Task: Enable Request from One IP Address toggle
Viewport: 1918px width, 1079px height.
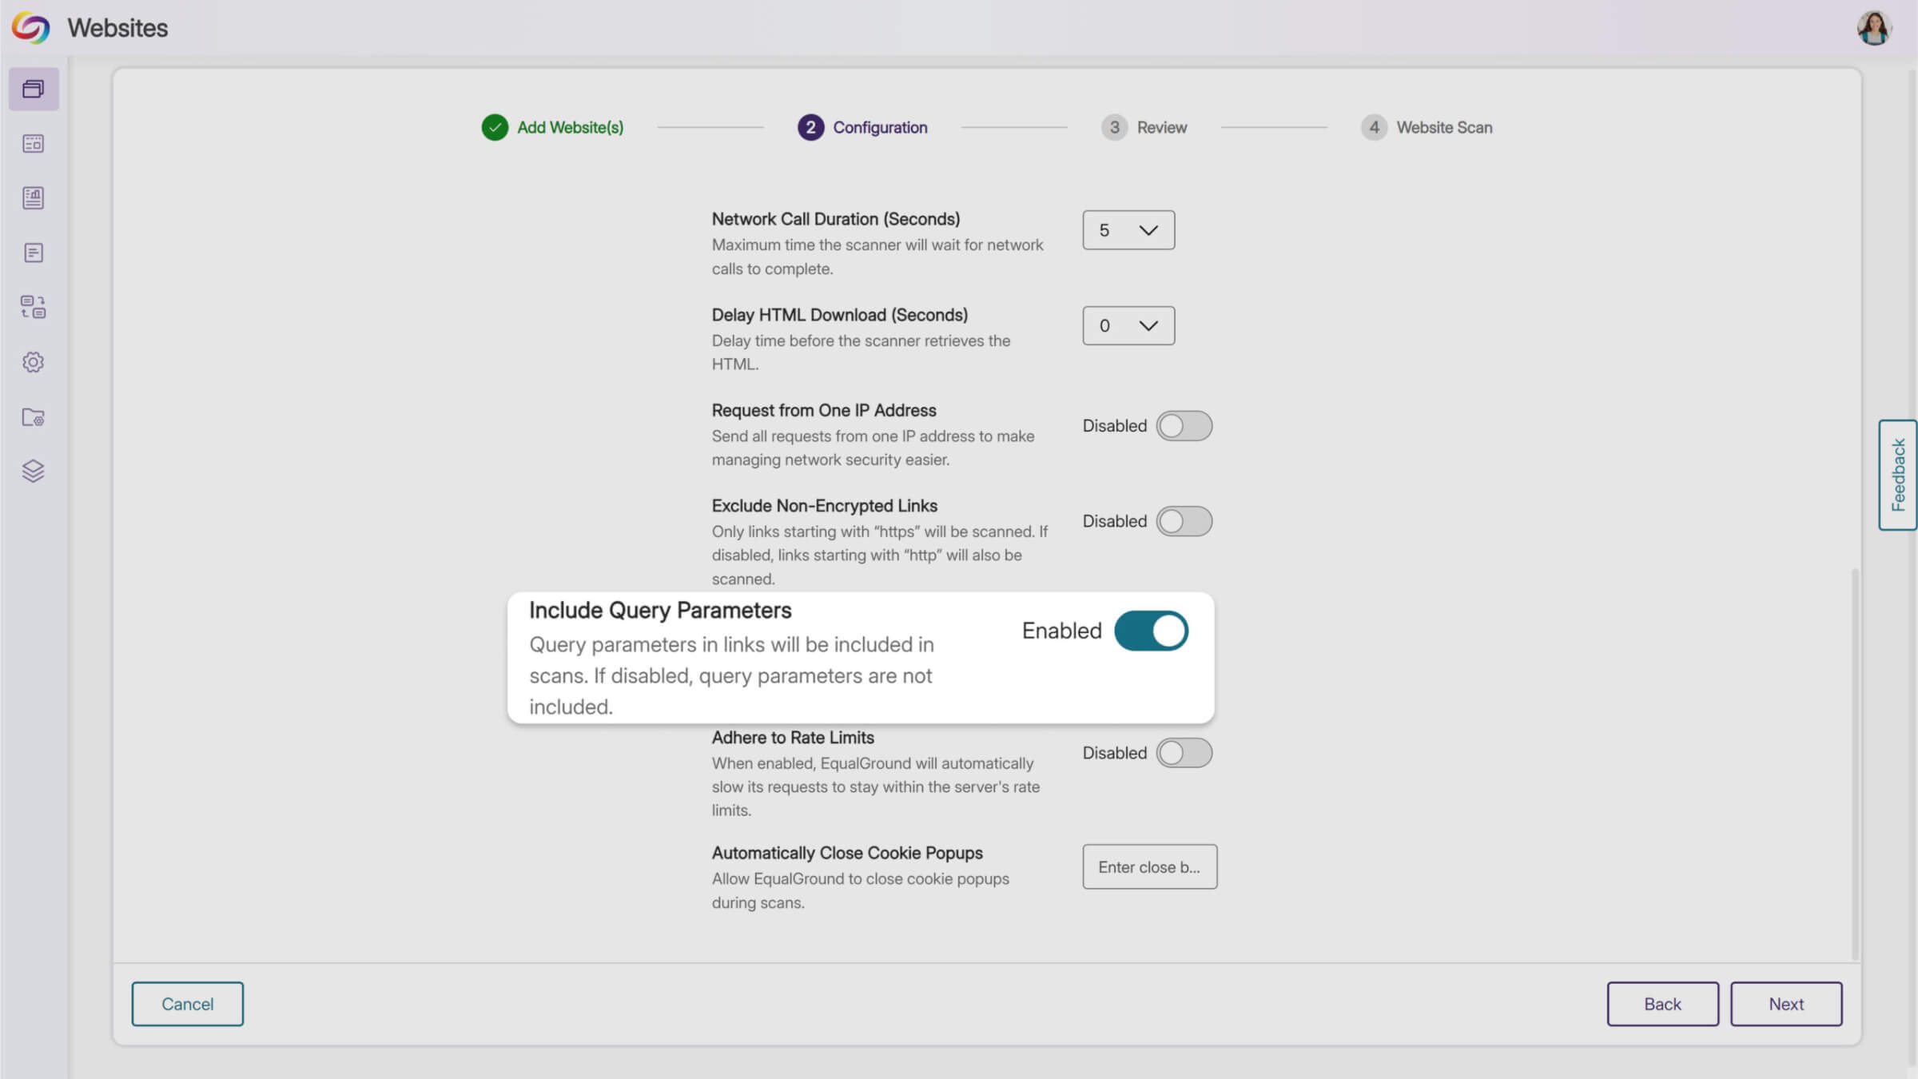Action: pyautogui.click(x=1184, y=426)
